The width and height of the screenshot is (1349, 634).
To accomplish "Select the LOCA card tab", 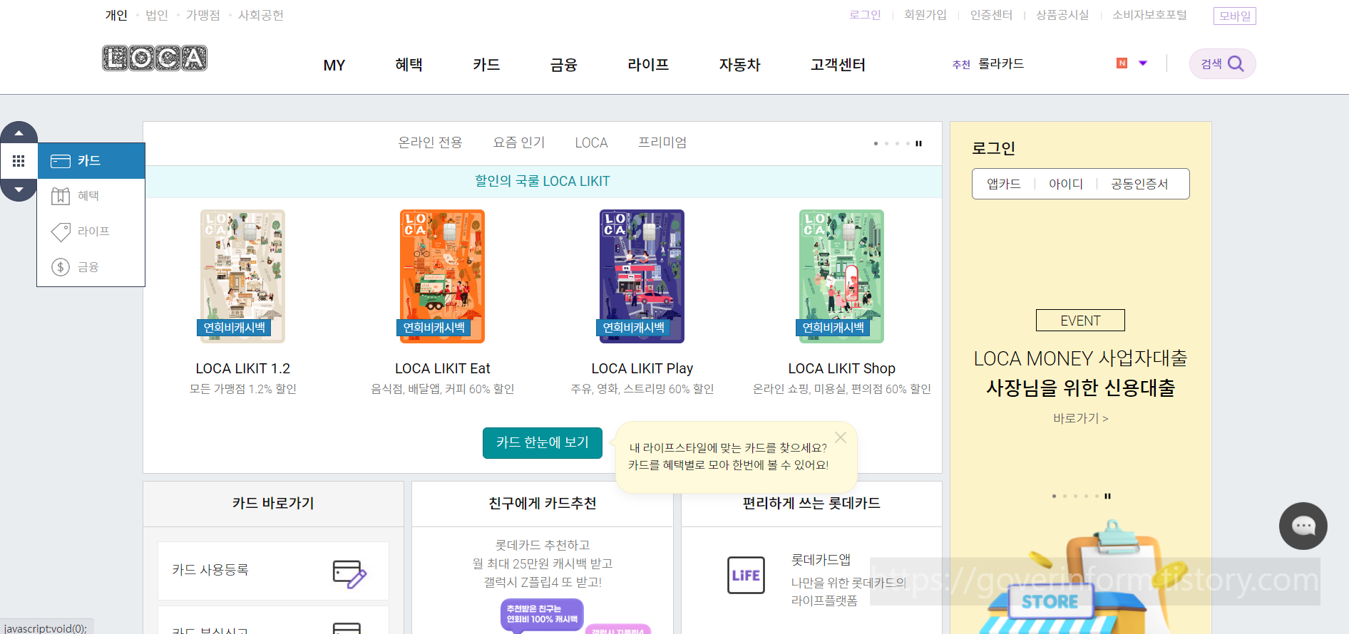I will [x=592, y=142].
